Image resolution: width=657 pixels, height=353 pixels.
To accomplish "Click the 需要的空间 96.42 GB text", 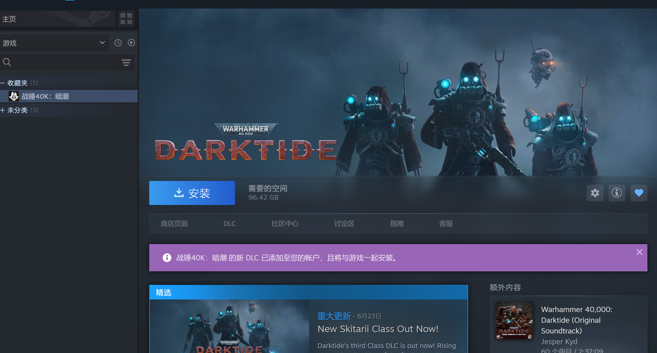I will [268, 193].
